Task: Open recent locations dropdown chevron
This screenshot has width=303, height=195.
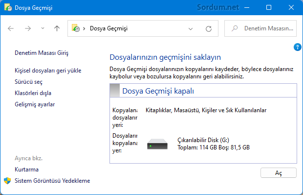Action: coord(43,28)
